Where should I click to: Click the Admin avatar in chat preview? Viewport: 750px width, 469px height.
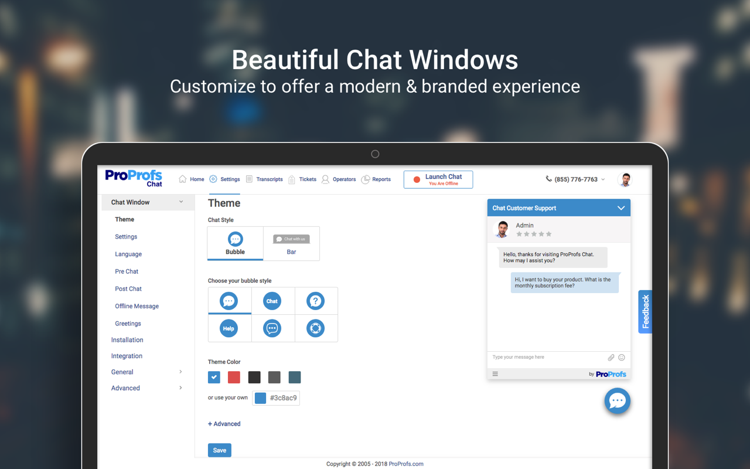click(x=502, y=229)
